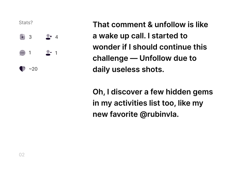Click the "Stats?" heading

pos(26,23)
